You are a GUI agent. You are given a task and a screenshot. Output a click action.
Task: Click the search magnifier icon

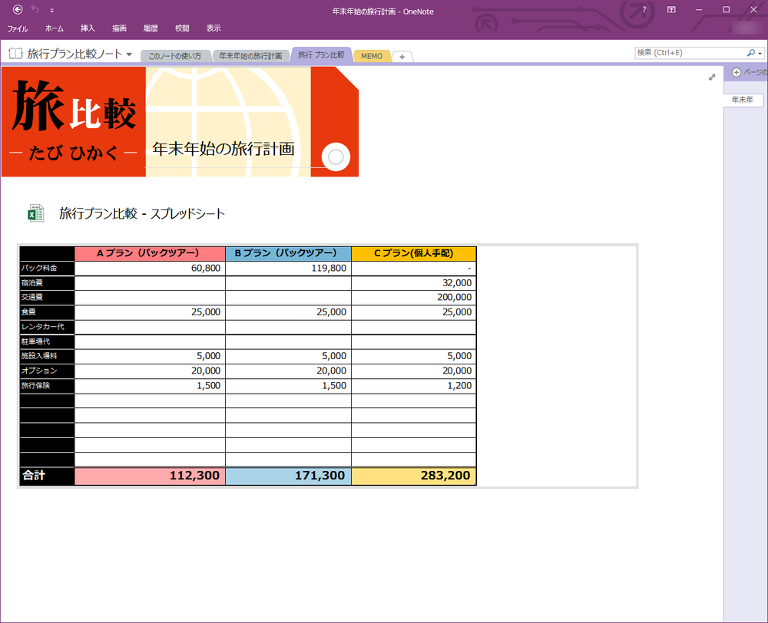click(750, 52)
